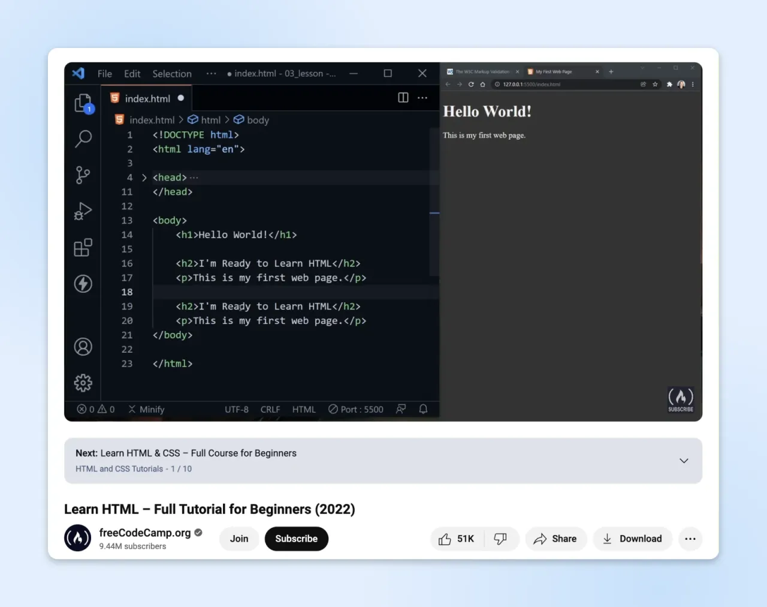The height and width of the screenshot is (607, 767).
Task: Click the unsaved dot on index.html tab
Action: click(x=180, y=98)
